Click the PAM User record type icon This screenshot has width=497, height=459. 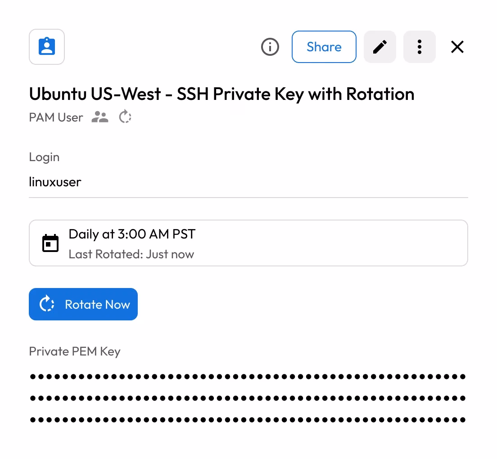(47, 47)
